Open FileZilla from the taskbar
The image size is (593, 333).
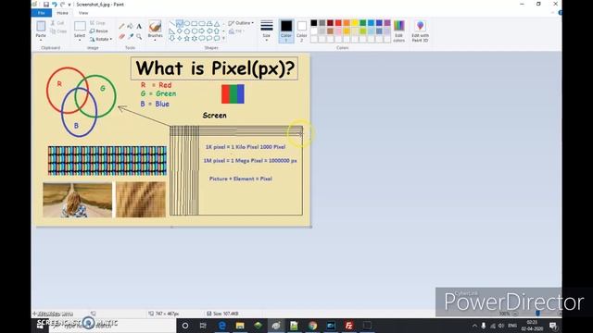pyautogui.click(x=348, y=326)
